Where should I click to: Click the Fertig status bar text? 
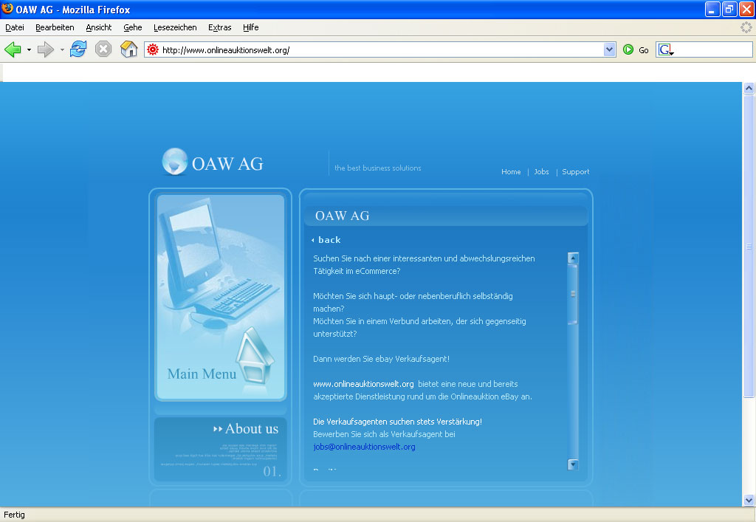coord(14,515)
